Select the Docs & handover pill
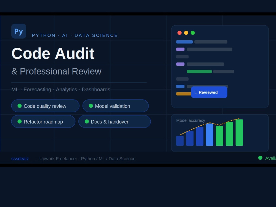Viewport: 276px width, 207px height. 115,121
